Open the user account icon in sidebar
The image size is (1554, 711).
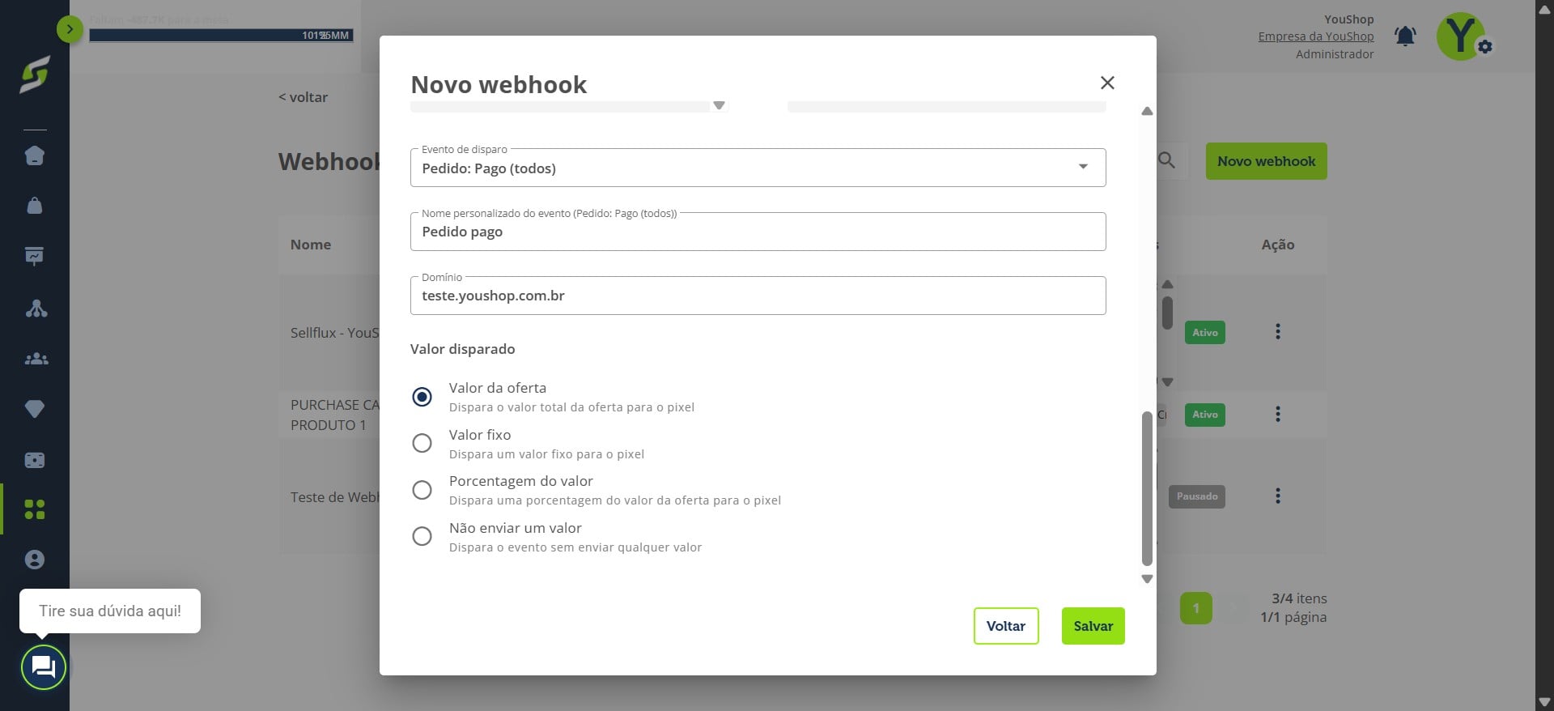tap(35, 560)
